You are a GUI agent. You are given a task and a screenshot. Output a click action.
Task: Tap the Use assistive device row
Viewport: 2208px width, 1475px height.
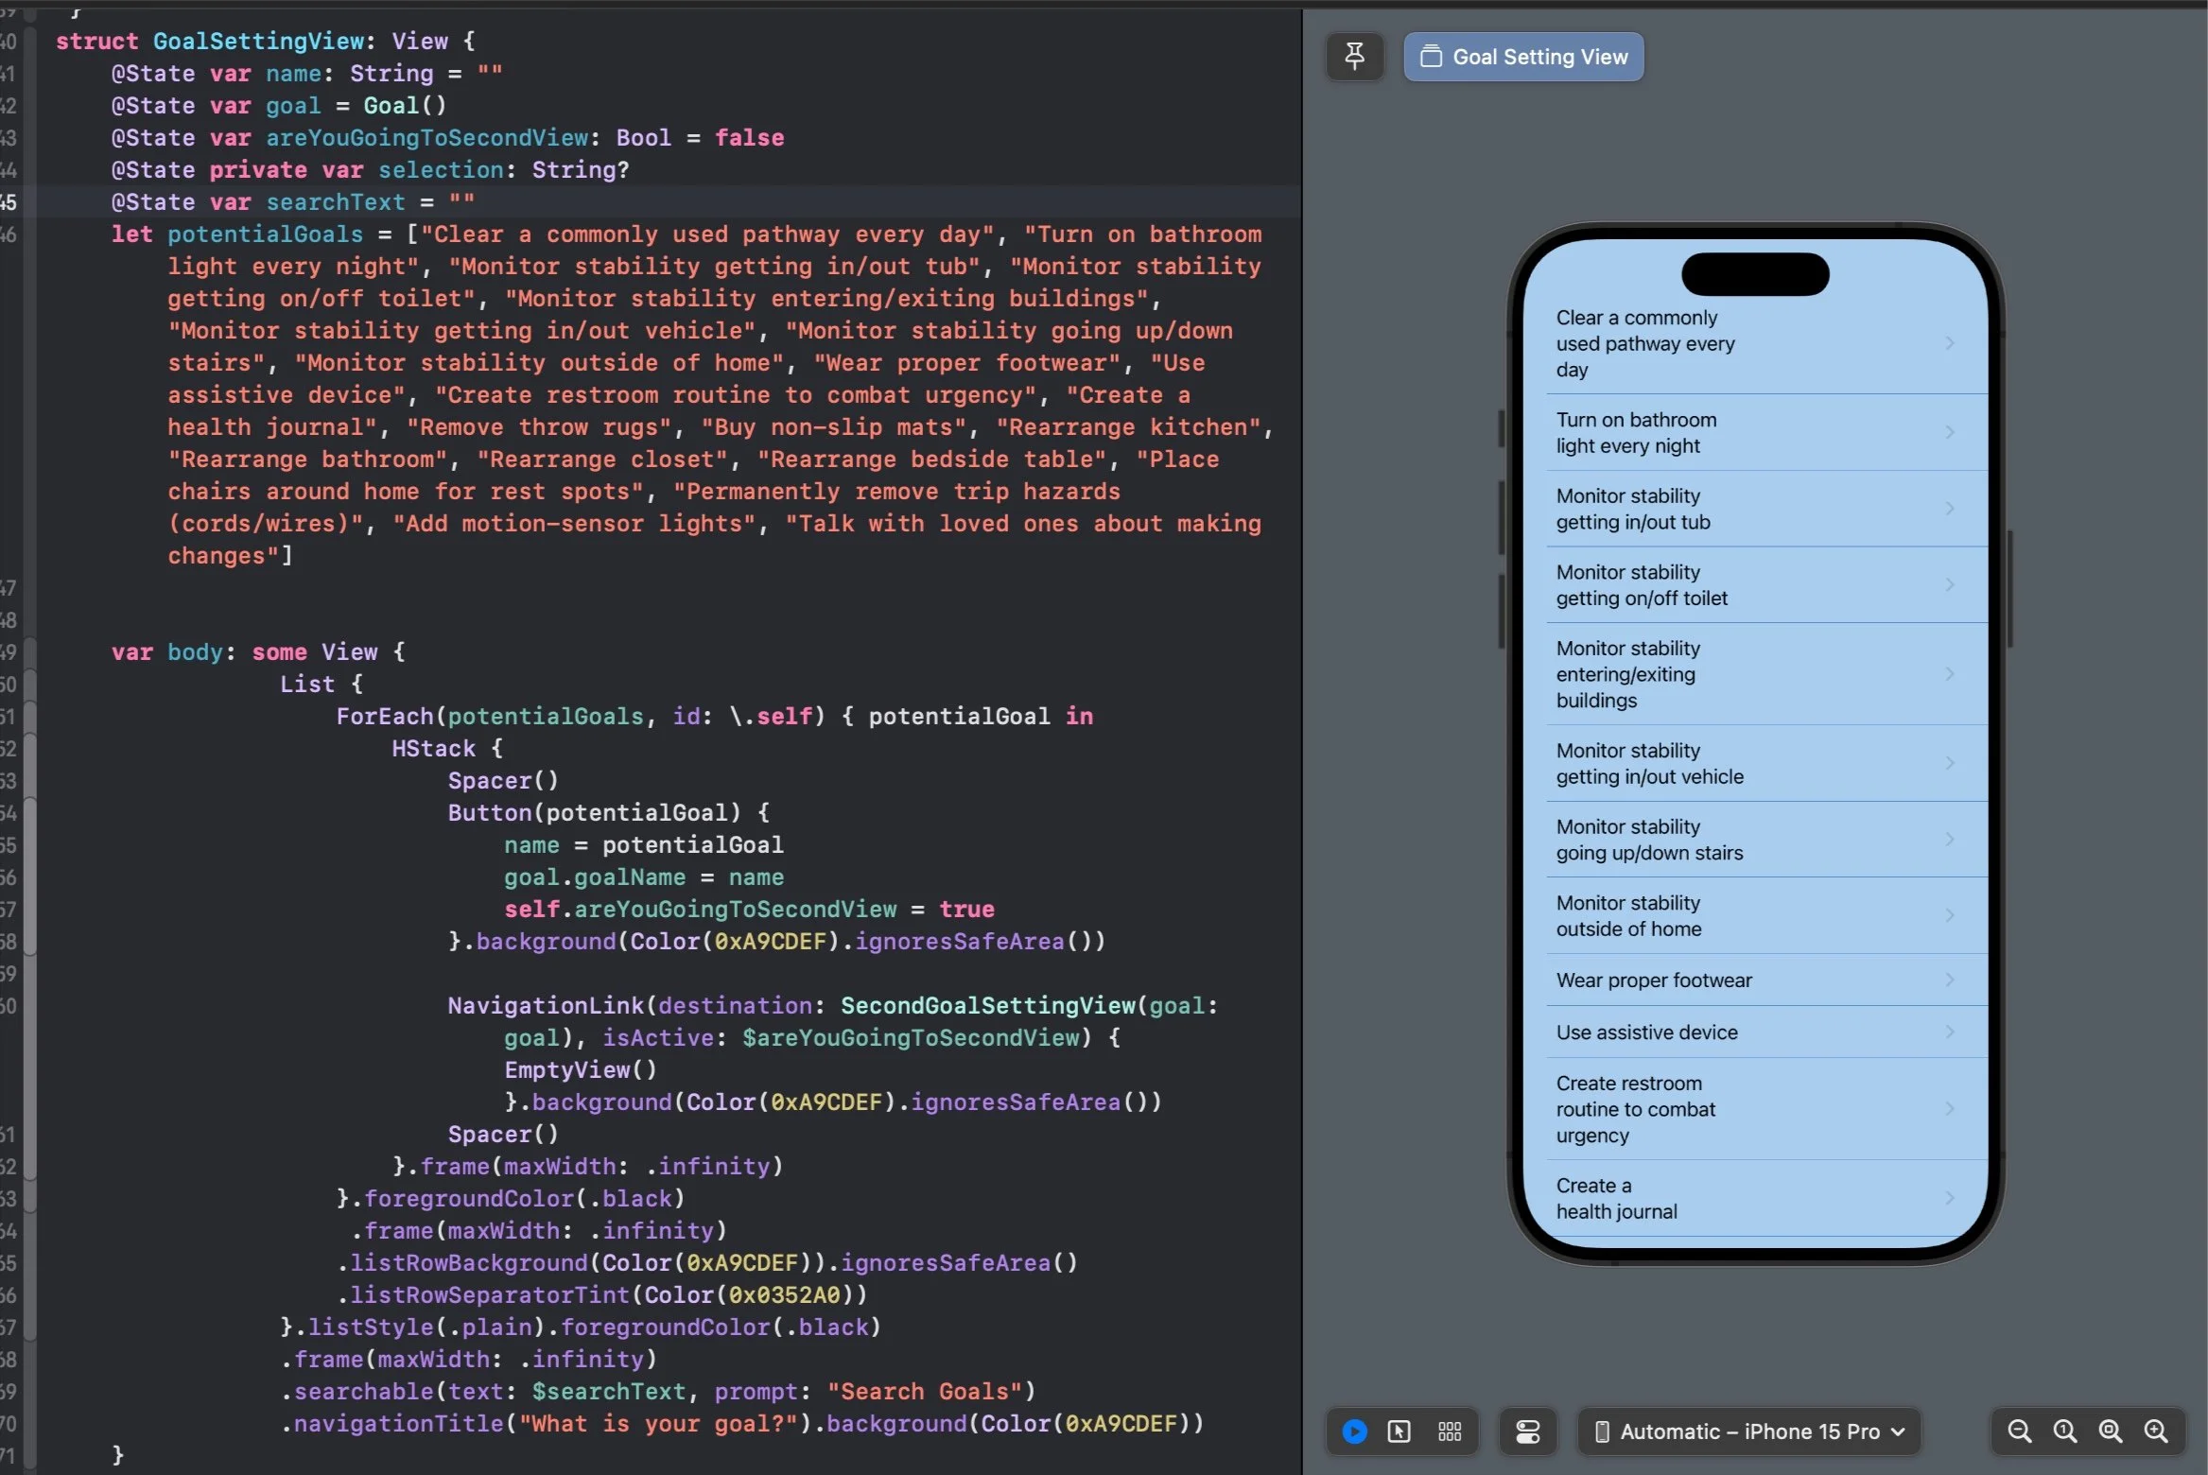point(1646,1032)
